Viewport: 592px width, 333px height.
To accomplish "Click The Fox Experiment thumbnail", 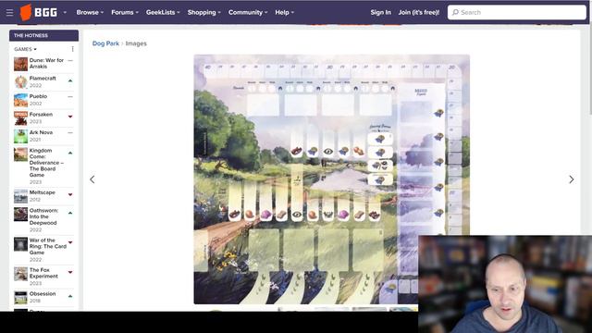I will click(x=20, y=274).
